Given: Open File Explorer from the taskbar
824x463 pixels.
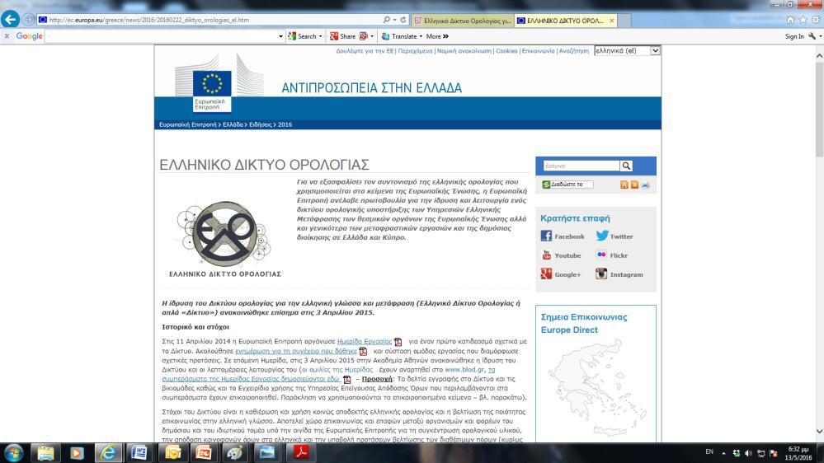Looking at the screenshot, I should coord(45,452).
